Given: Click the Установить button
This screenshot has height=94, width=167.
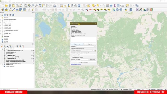Looking at the screenshot, I should 93,60.
